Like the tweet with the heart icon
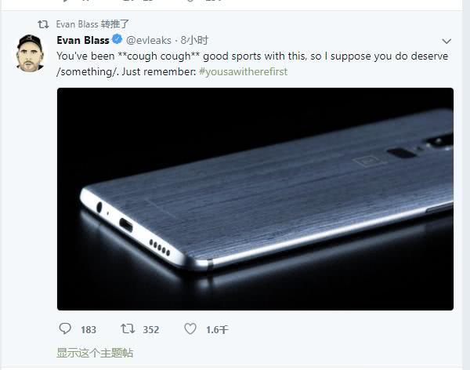The height and width of the screenshot is (370, 470). (190, 329)
